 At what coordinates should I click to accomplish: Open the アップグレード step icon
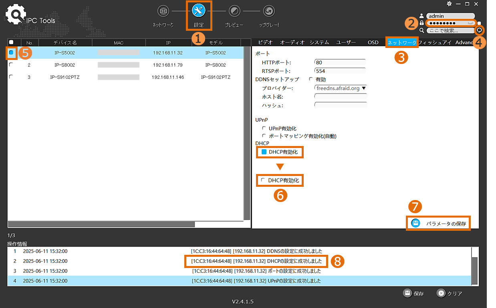point(269,11)
